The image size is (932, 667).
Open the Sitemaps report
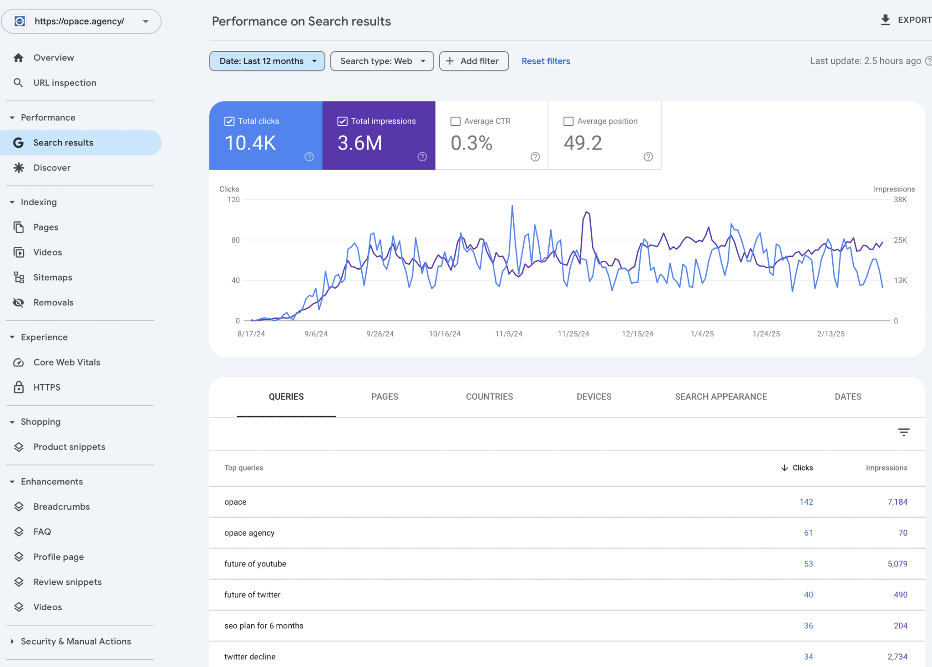tap(52, 277)
